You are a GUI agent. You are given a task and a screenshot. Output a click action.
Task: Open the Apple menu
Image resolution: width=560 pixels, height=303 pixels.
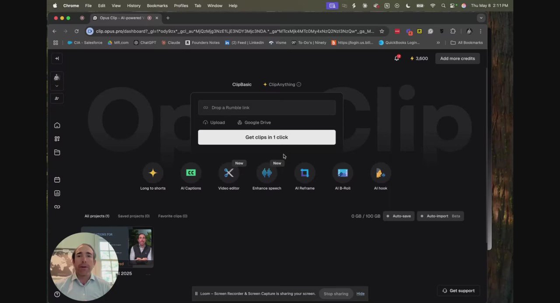(55, 6)
